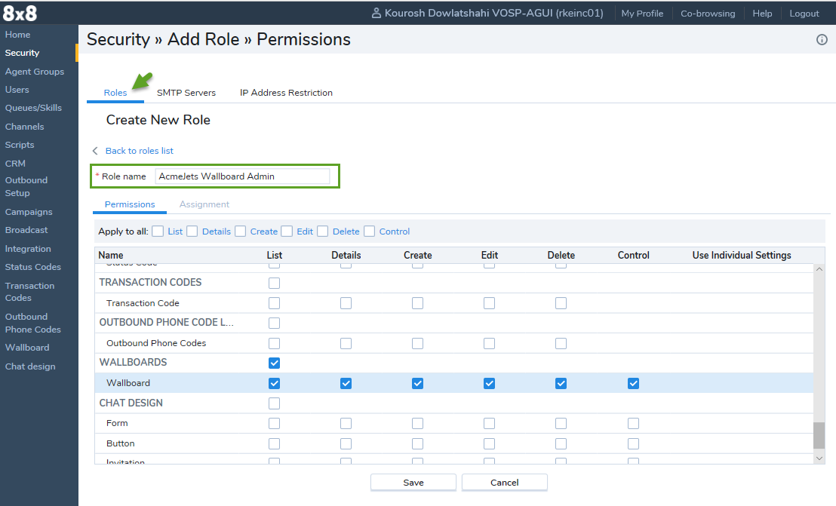Open Co-browsing in top bar

click(x=708, y=14)
